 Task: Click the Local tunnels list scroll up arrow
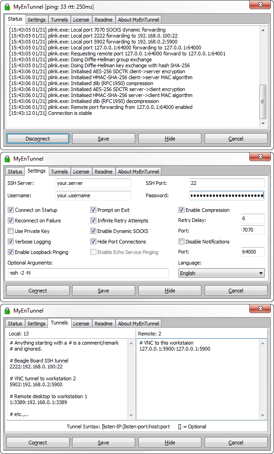tap(131, 343)
